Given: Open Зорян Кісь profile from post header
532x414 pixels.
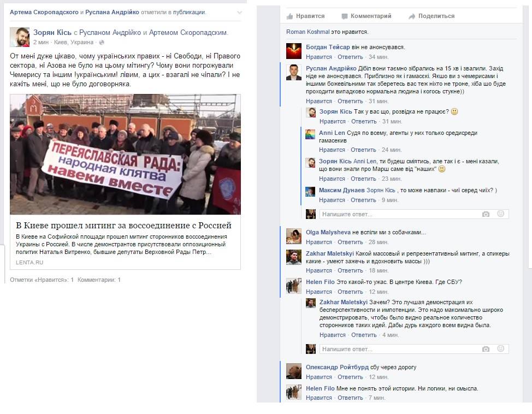Looking at the screenshot, I should click(x=52, y=32).
